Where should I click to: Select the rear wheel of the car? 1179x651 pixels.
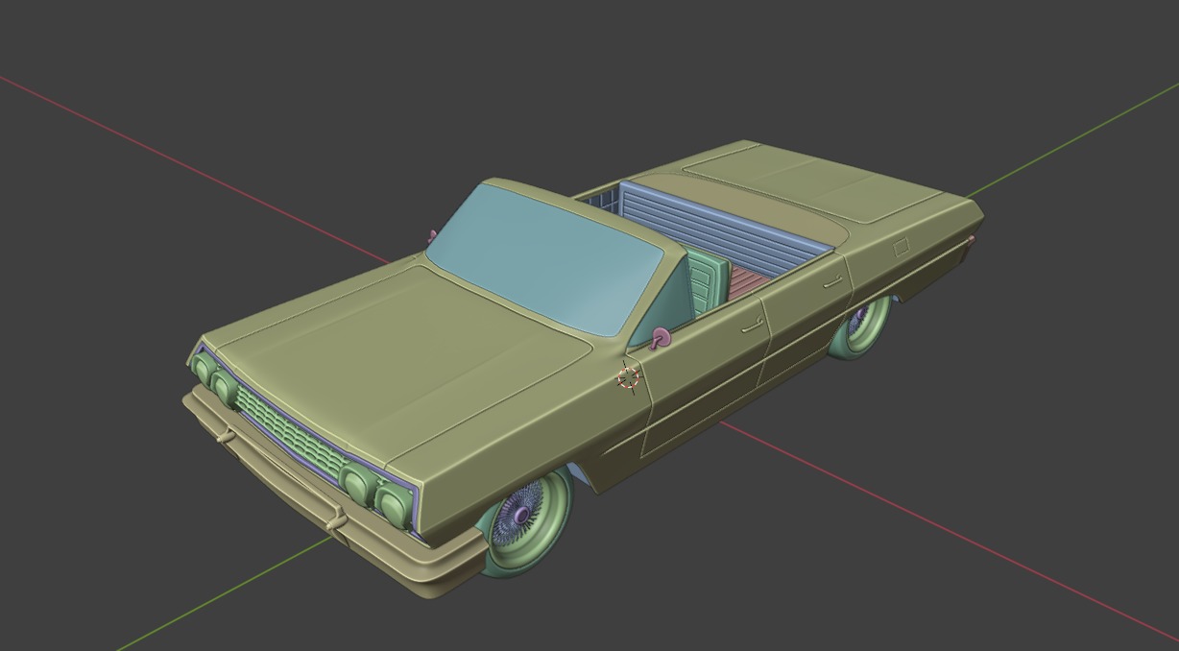click(x=859, y=327)
